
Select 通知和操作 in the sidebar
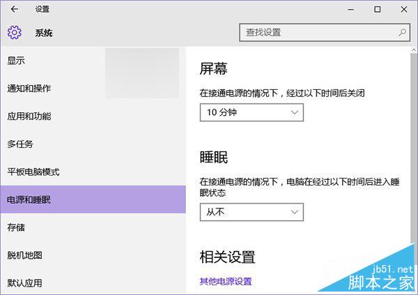pos(29,89)
